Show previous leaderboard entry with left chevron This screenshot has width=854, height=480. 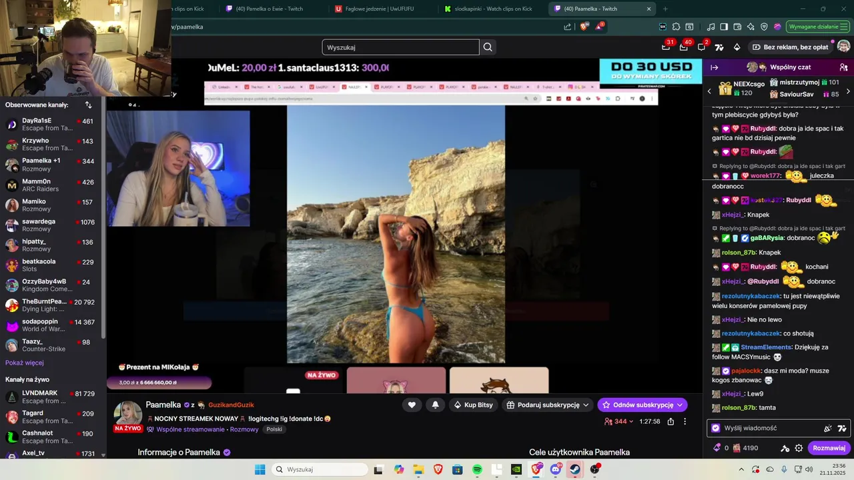click(x=709, y=91)
